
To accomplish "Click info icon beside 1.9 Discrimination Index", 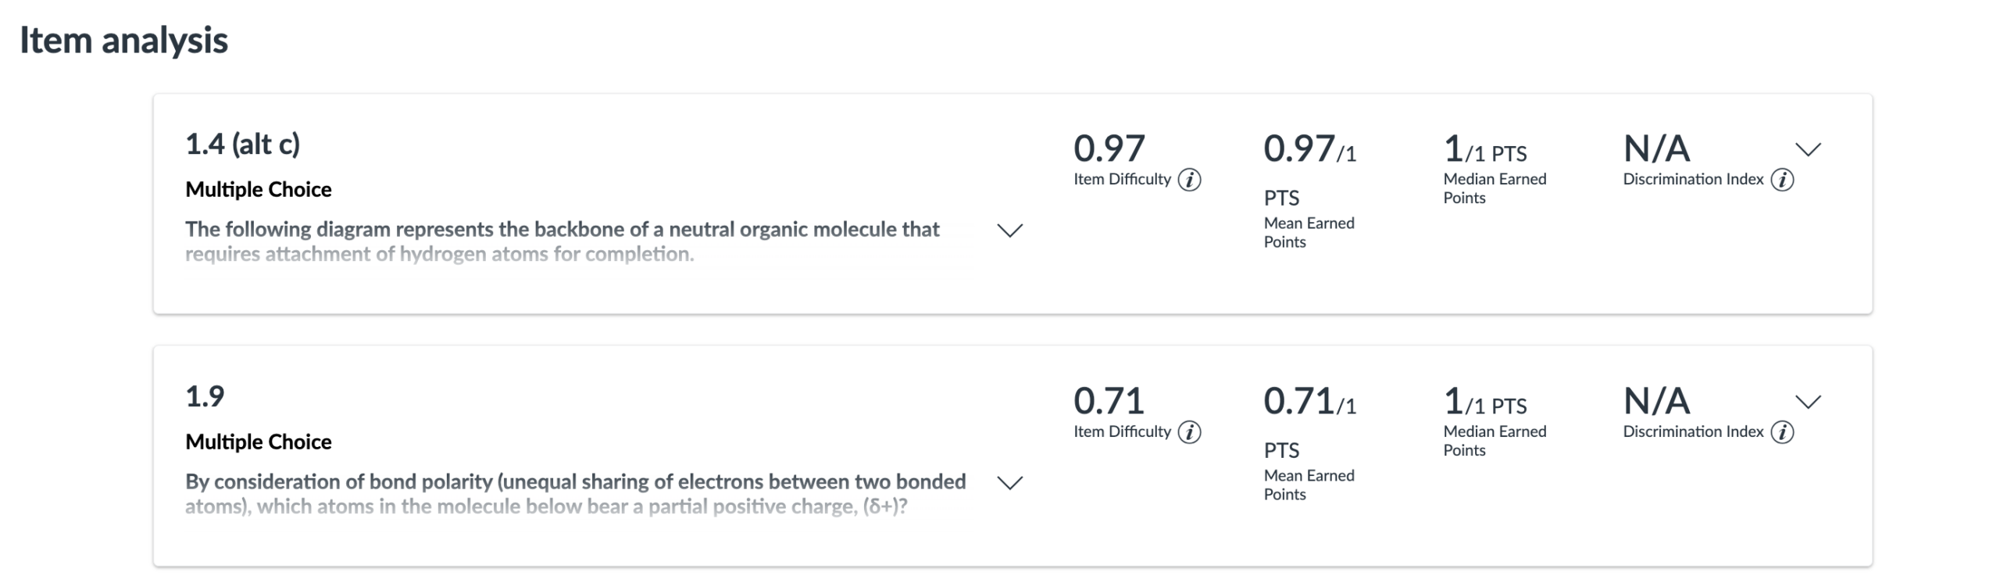I will (x=1782, y=432).
